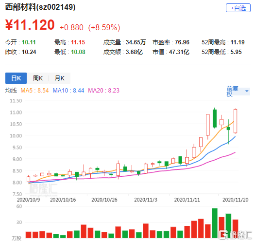Click the price change +0.880
The height and width of the screenshot is (243, 255).
pyautogui.click(x=71, y=27)
